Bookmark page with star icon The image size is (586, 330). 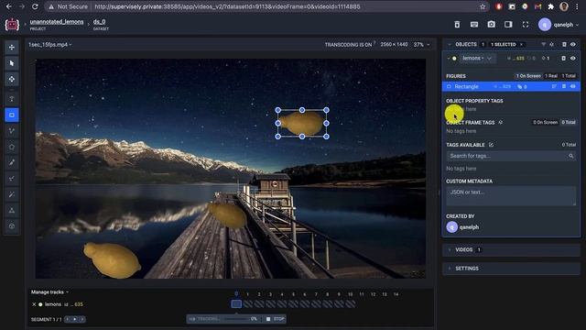click(483, 6)
